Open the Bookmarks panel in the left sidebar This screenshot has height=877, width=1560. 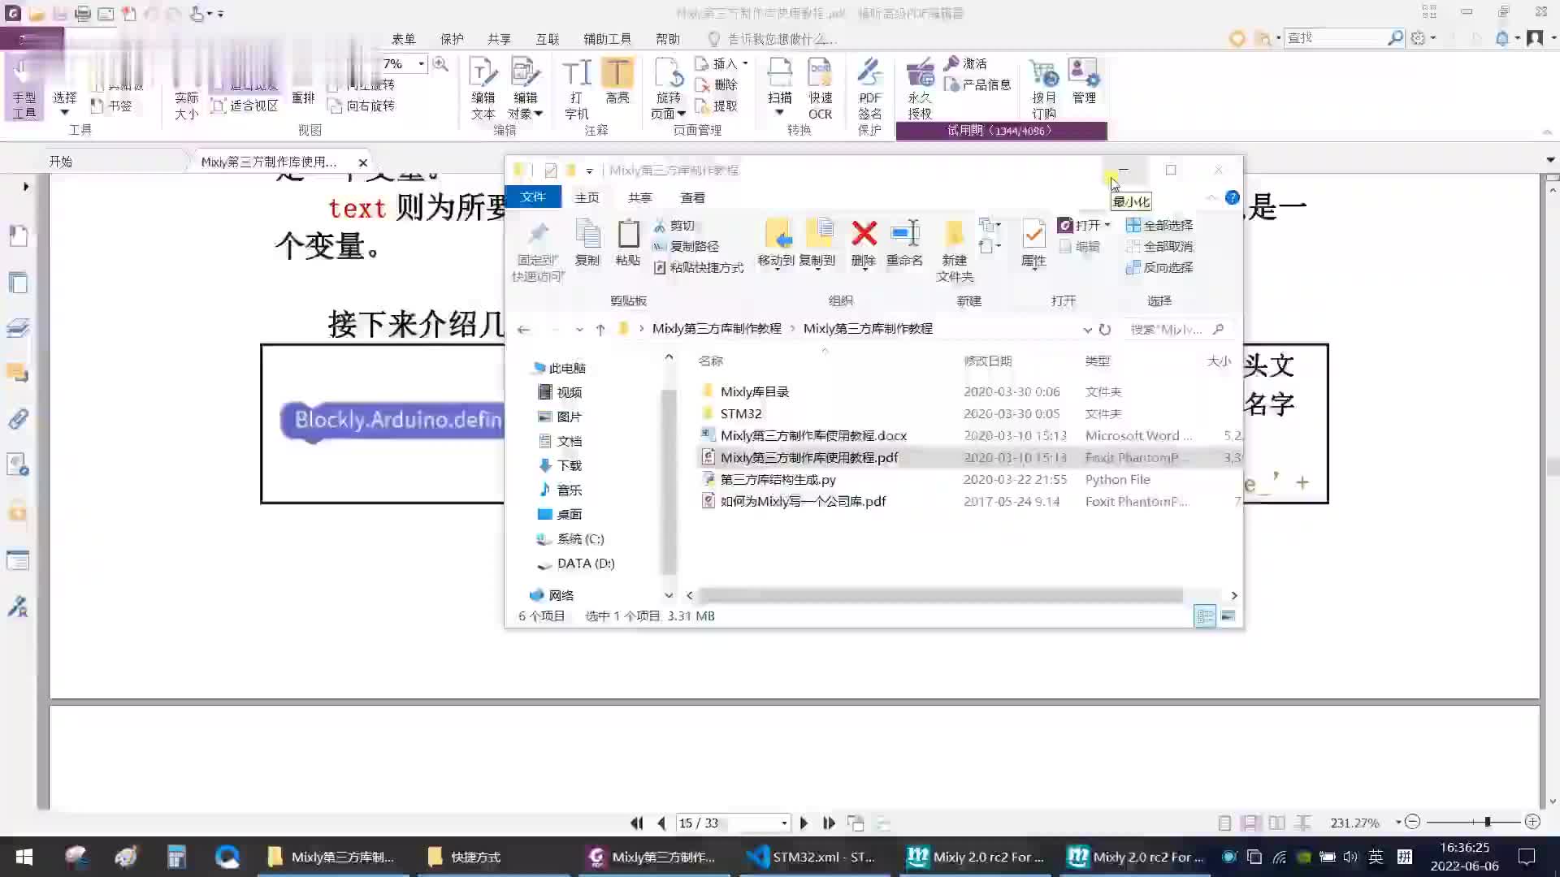(x=18, y=236)
